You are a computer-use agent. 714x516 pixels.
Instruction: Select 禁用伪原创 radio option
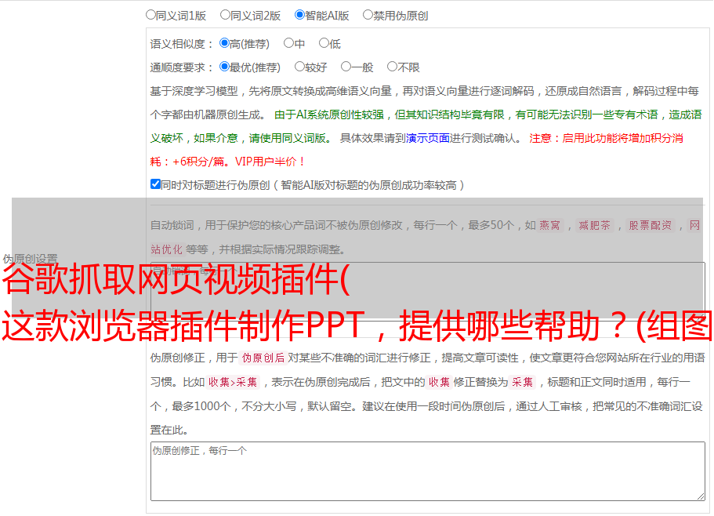(368, 15)
